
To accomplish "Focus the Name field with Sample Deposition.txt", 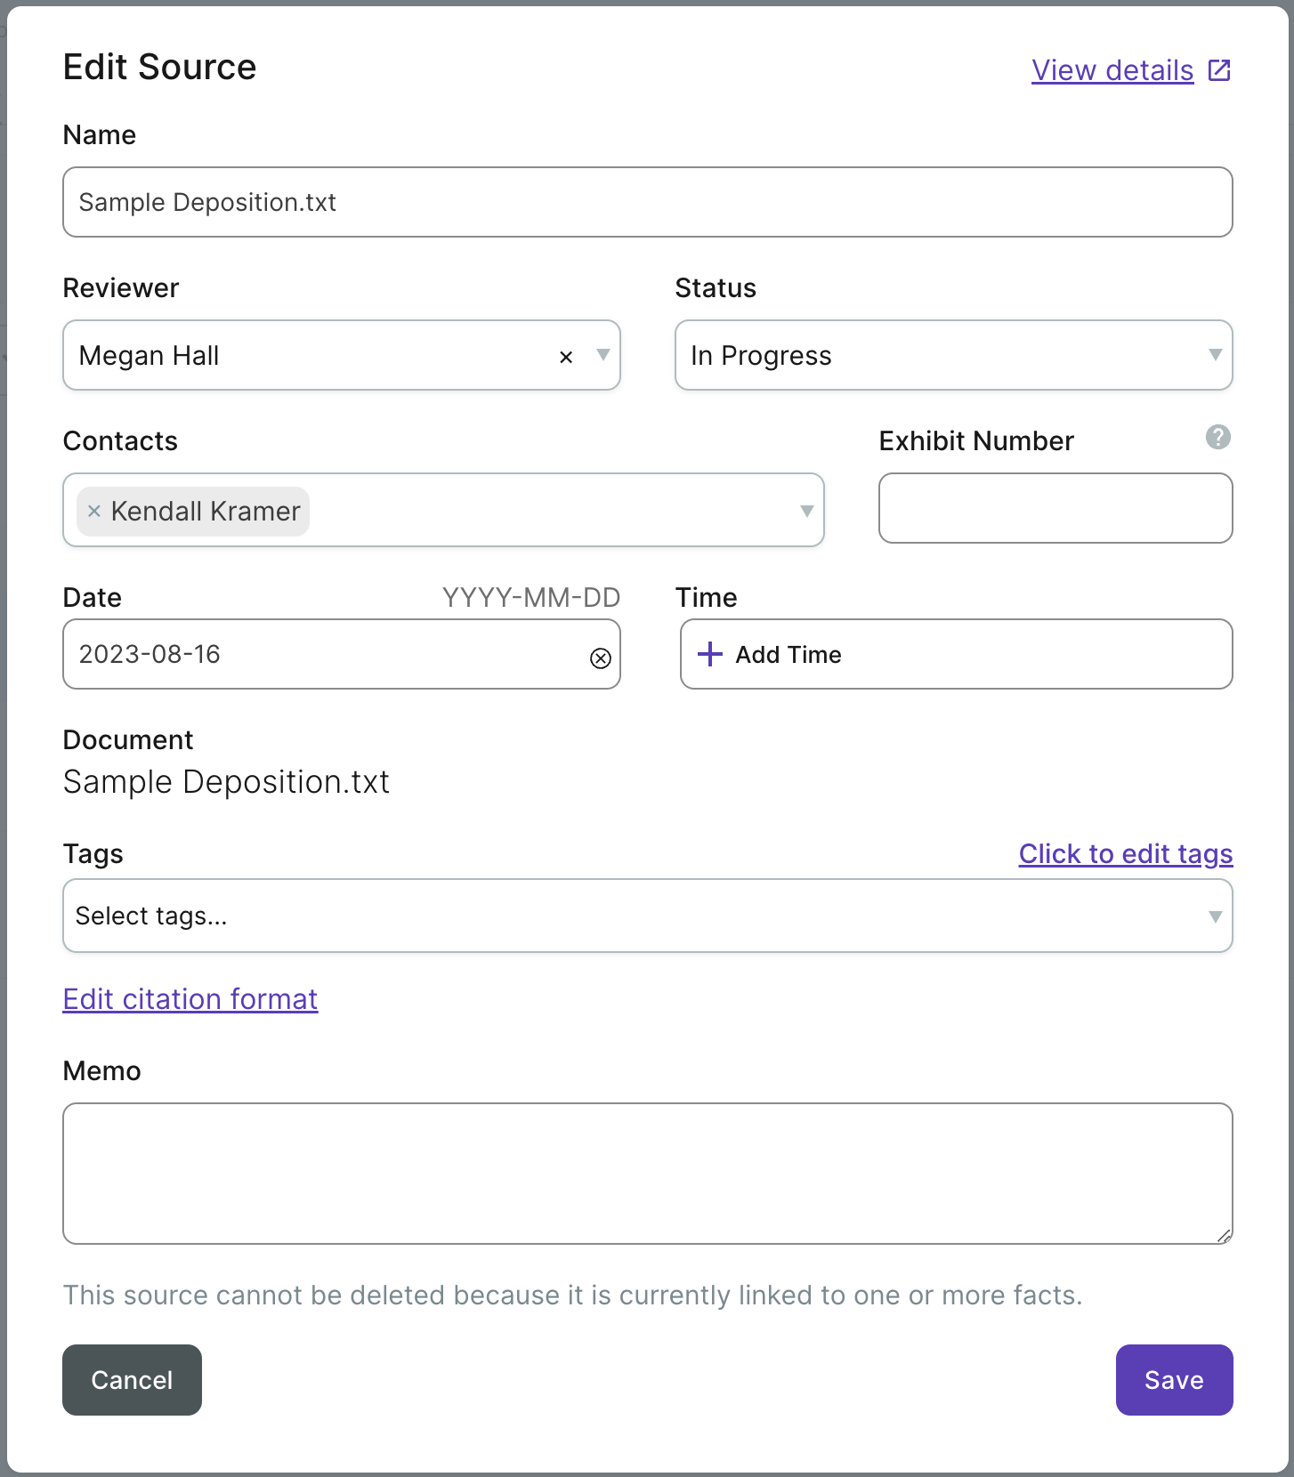I will [x=647, y=202].
